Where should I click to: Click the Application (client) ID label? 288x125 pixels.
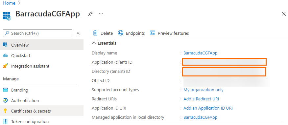[x=112, y=62]
